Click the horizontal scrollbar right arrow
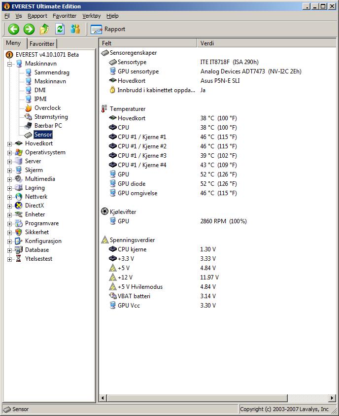This screenshot has height=416, width=339. (332, 398)
